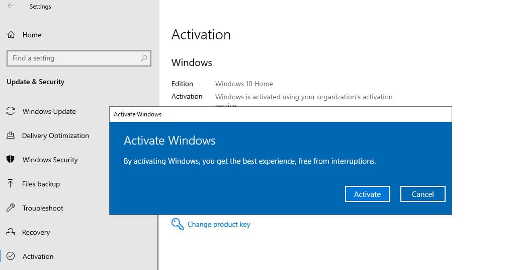
Task: Click the Update & Security heading
Action: 36,82
